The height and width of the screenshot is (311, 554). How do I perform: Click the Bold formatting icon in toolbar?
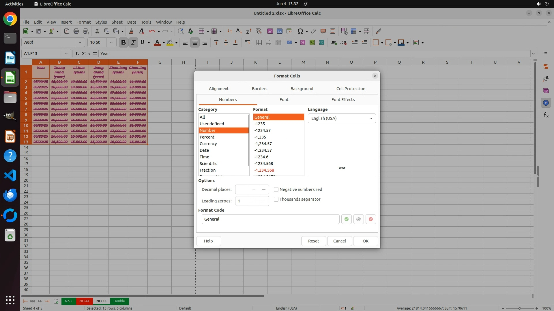point(123,43)
